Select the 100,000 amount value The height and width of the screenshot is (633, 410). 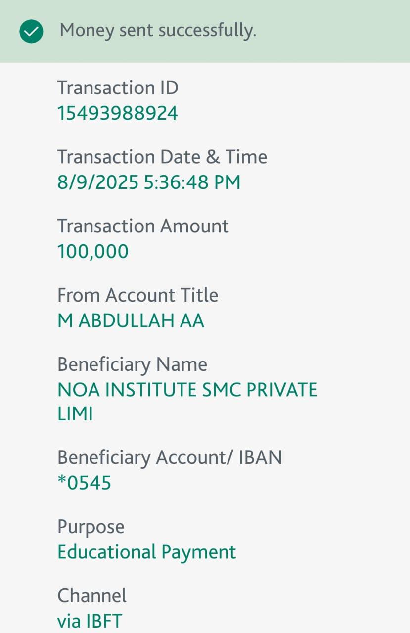click(93, 251)
